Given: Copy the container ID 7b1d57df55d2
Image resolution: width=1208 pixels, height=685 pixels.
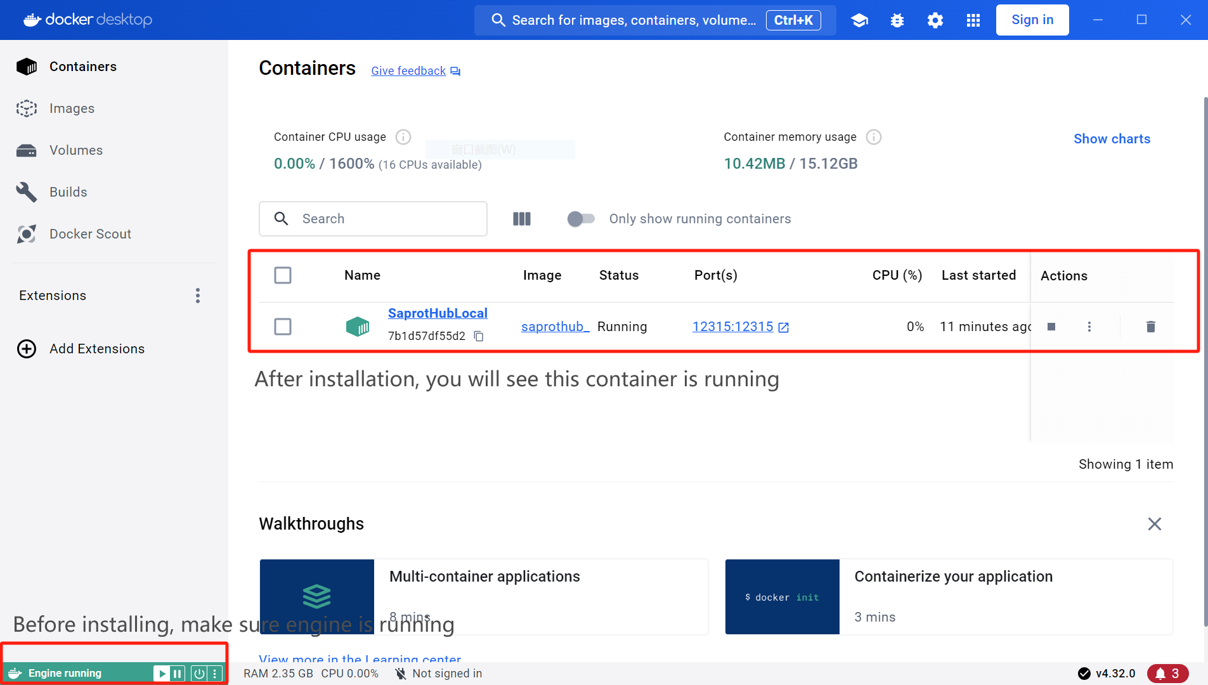Looking at the screenshot, I should [479, 336].
